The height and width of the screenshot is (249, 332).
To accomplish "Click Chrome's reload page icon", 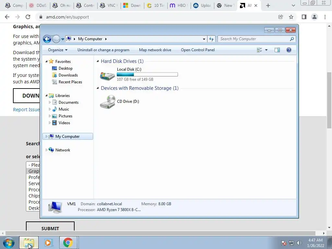I will click(28, 17).
